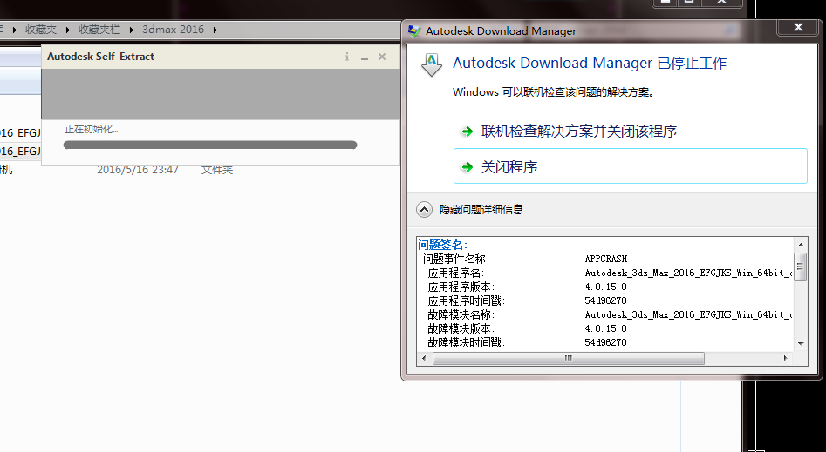The height and width of the screenshot is (452, 826).
Task: Select the 应用程序时间戳 label row
Action: coord(466,301)
